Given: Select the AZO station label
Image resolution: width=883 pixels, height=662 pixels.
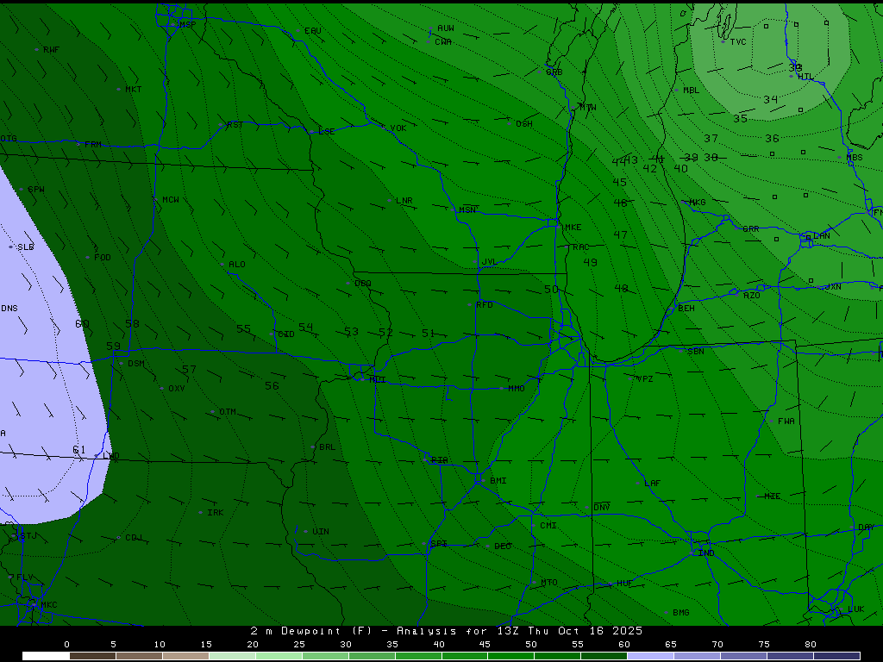Looking at the screenshot, I should (x=752, y=295).
